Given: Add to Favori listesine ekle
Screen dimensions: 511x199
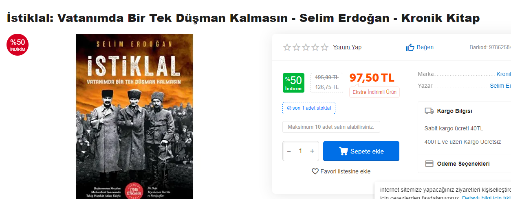Looking at the screenshot, I should tap(346, 171).
